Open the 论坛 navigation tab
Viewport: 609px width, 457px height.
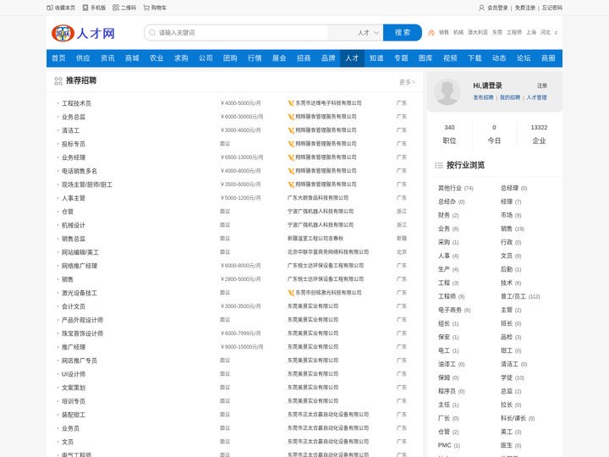point(524,58)
